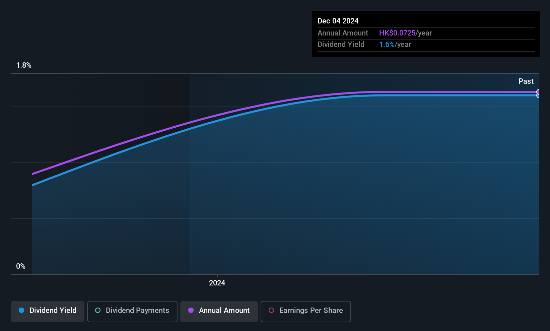Click the 2024 x-axis label
The image size is (550, 331).
[x=217, y=283]
